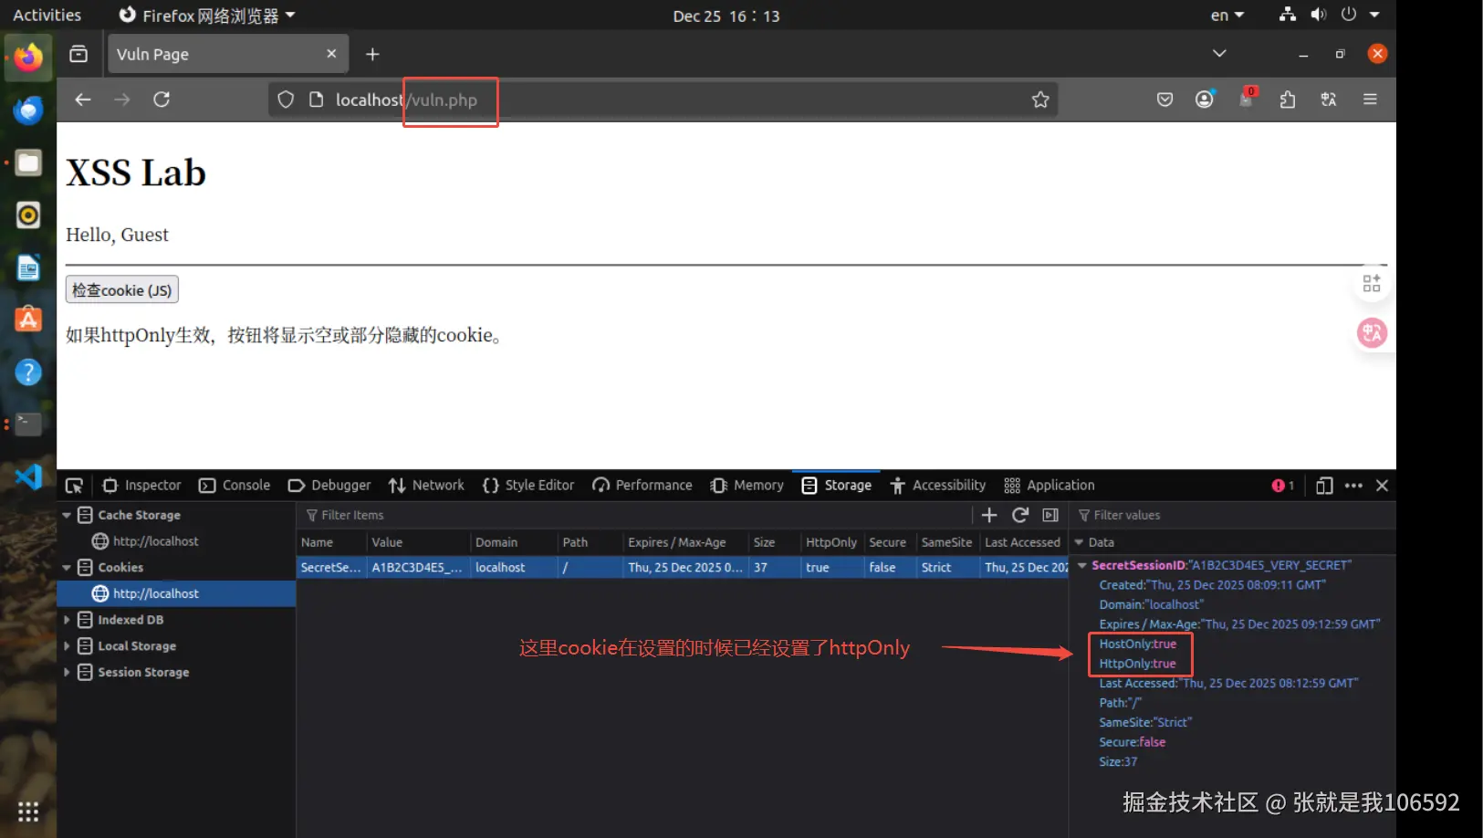This screenshot has width=1483, height=838.
Task: Activate the element picker in DevTools
Action: 75,486
